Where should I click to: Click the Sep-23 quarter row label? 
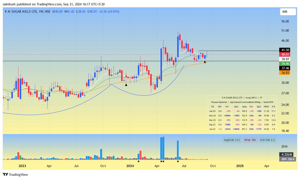pos(212,124)
